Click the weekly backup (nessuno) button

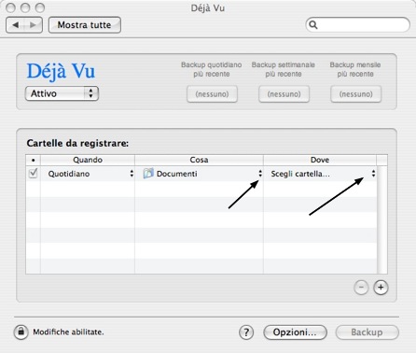click(284, 94)
